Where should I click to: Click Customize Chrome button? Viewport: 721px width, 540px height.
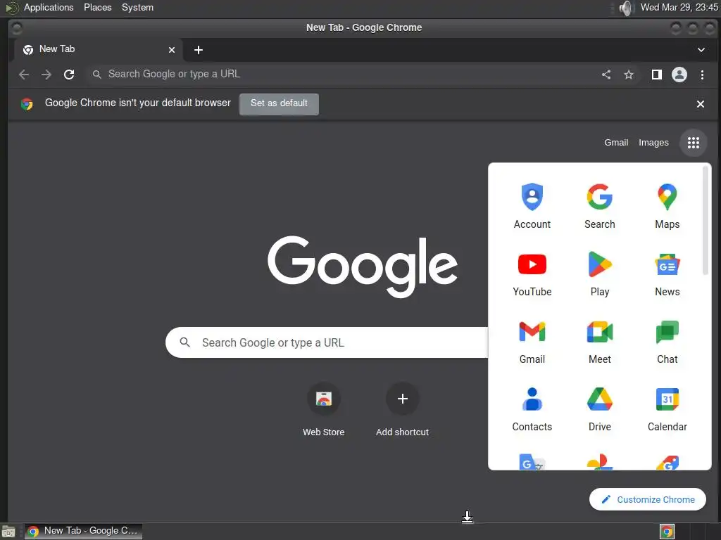coord(648,499)
